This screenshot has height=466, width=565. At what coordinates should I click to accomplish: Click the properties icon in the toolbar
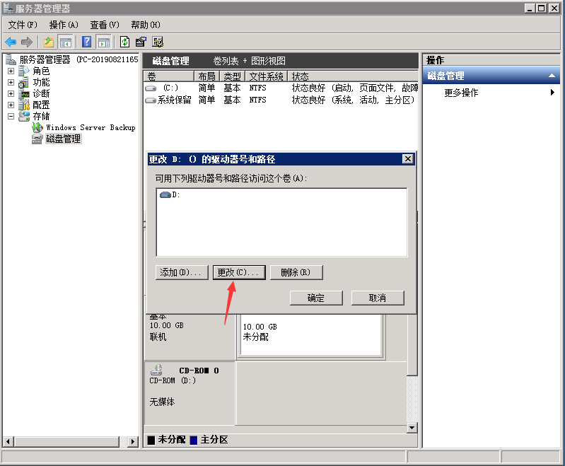click(141, 42)
